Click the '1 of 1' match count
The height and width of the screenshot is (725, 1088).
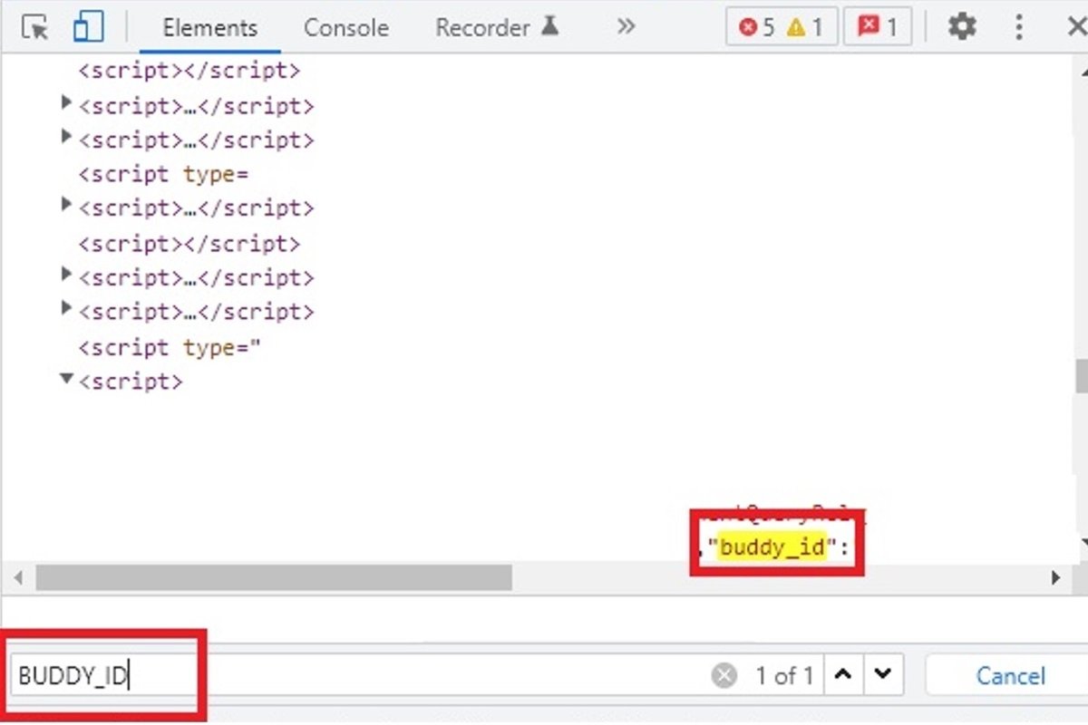click(x=784, y=676)
